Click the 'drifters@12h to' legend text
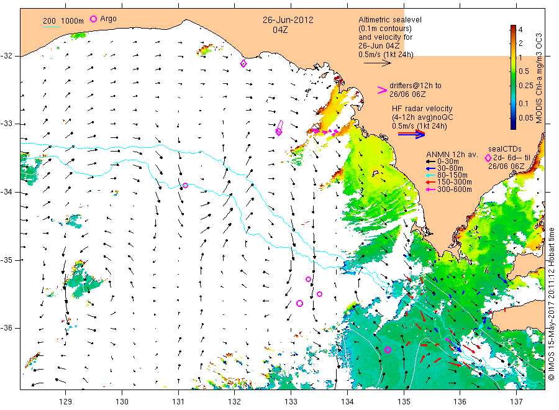The height and width of the screenshot is (410, 559). 416,86
